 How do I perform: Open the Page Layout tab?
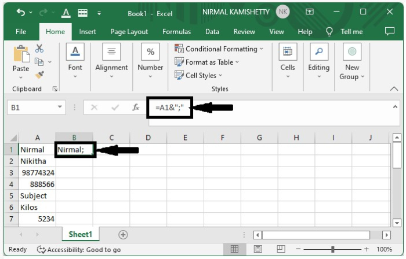pyautogui.click(x=129, y=32)
